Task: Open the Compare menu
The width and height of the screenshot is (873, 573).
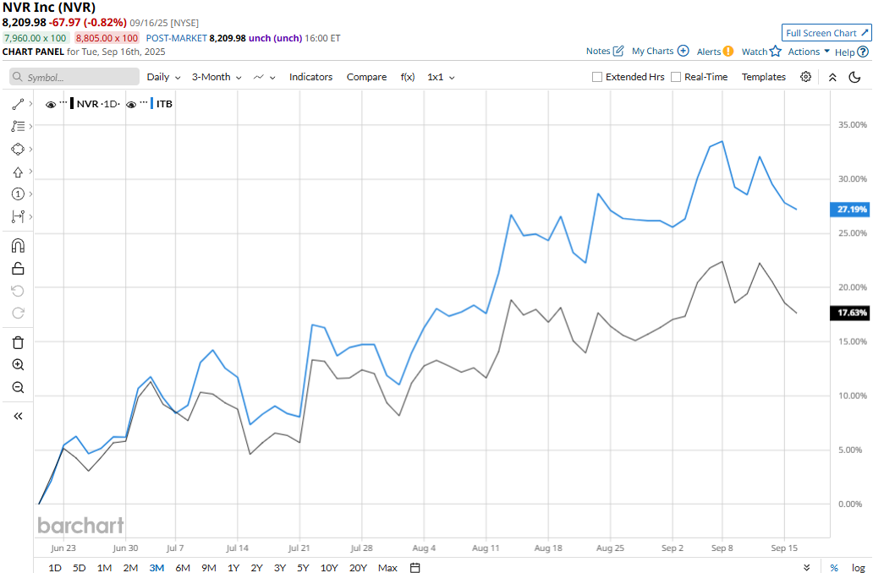Action: point(366,77)
